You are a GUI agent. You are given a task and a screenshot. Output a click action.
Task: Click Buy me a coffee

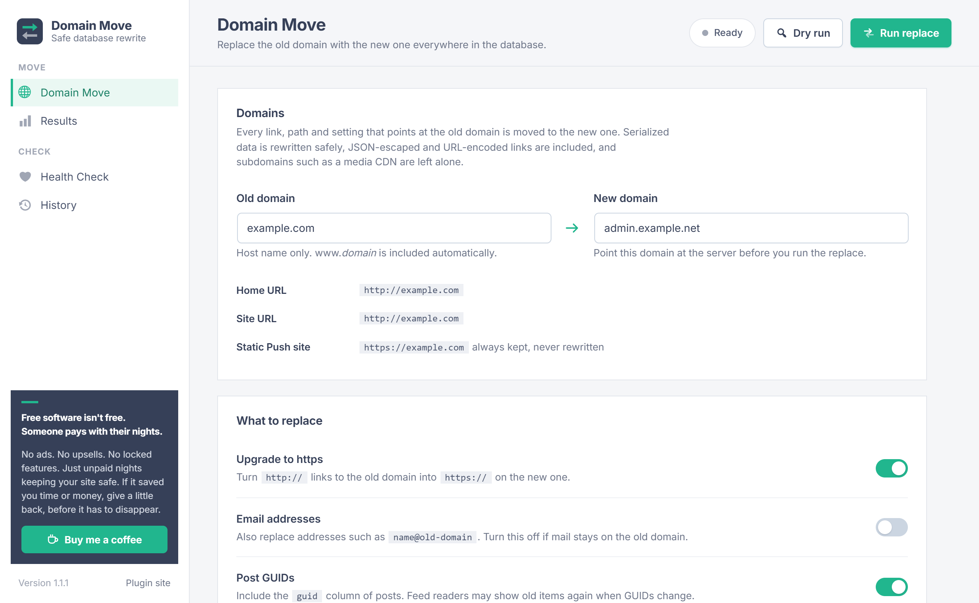coord(94,539)
